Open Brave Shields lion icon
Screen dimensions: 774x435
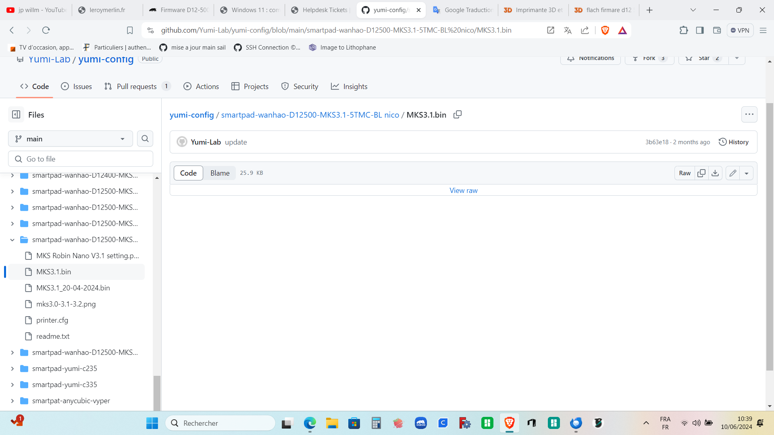click(x=605, y=30)
